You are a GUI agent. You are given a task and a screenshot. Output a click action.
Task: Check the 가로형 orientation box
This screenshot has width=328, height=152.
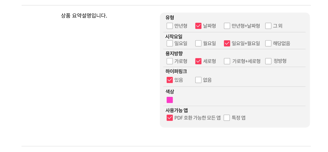(170, 61)
